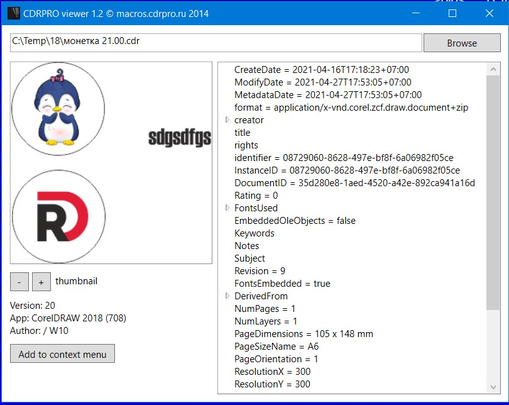
Task: Select the Revision = 9 row
Action: click(x=260, y=271)
